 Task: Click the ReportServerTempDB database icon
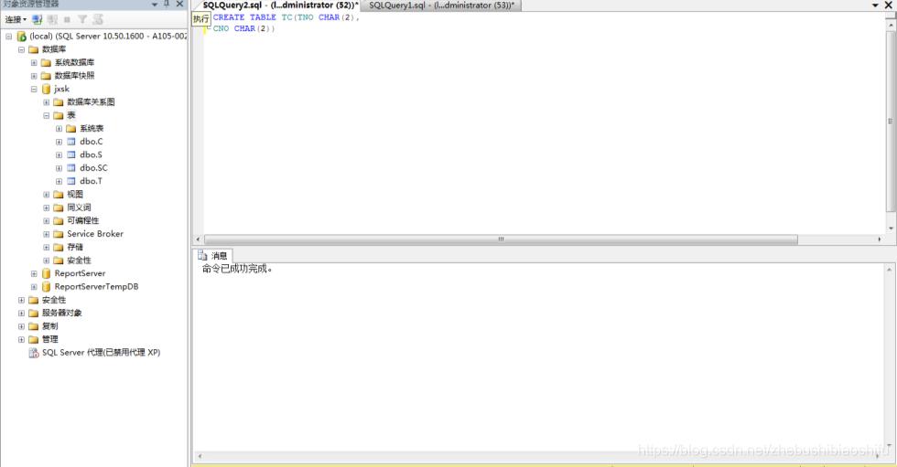point(47,287)
